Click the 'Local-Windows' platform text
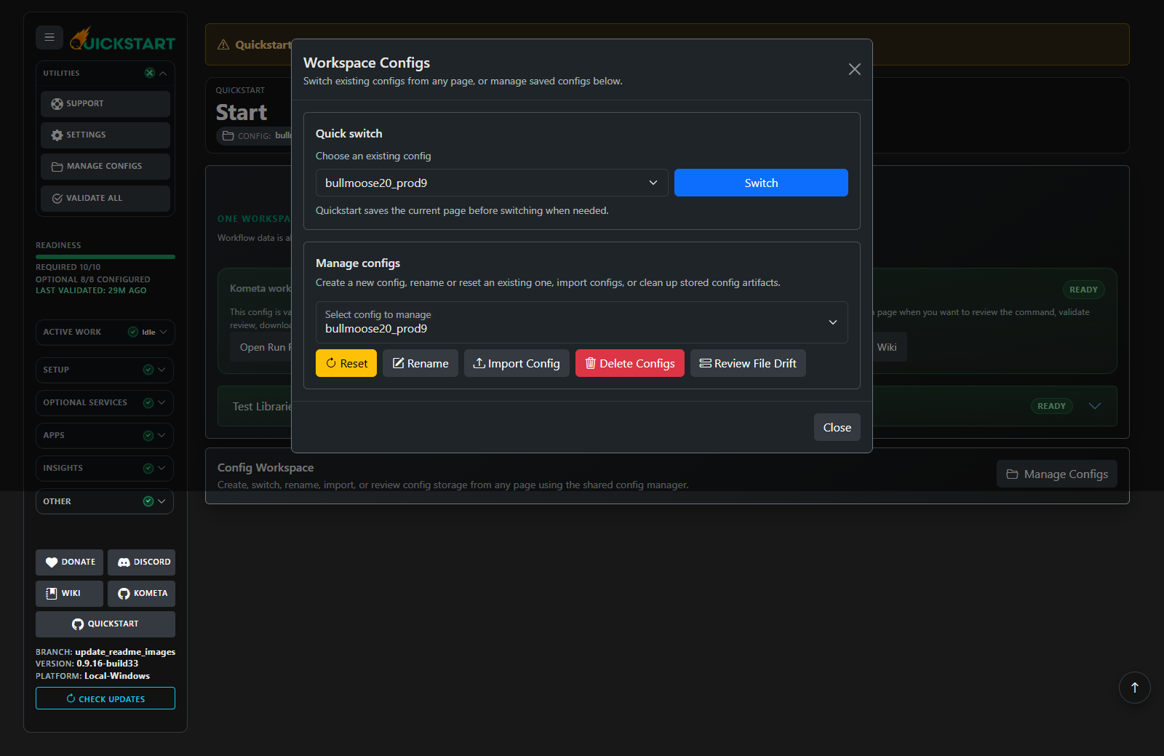 coord(117,676)
